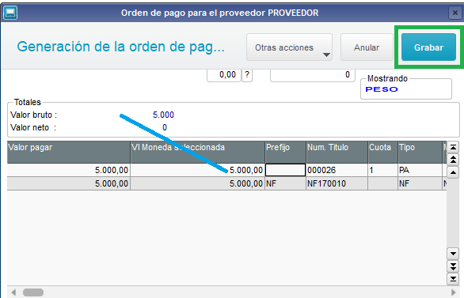Page down with double down arrow
This screenshot has width=464, height=298.
click(453, 266)
